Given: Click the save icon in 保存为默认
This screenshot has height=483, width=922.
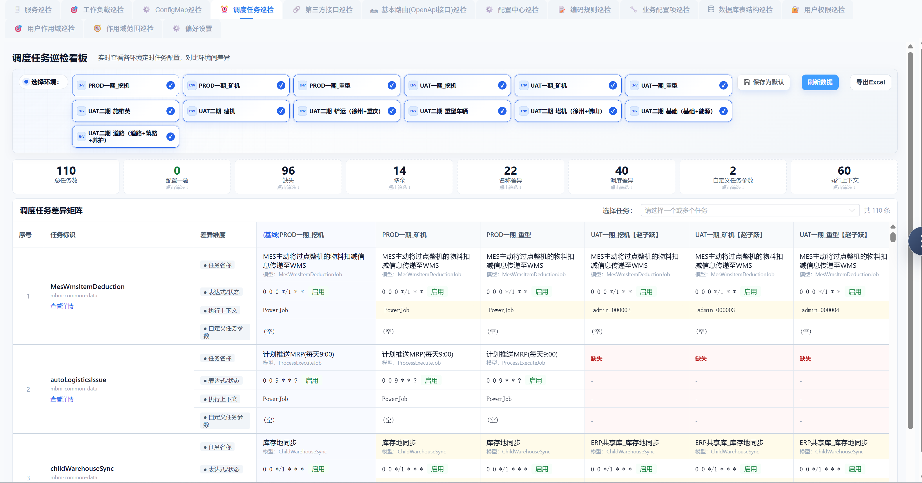Looking at the screenshot, I should click(x=747, y=82).
